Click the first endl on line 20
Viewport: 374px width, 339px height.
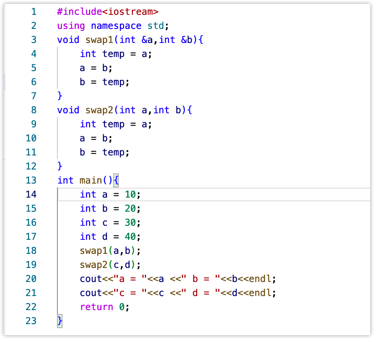coord(260,279)
